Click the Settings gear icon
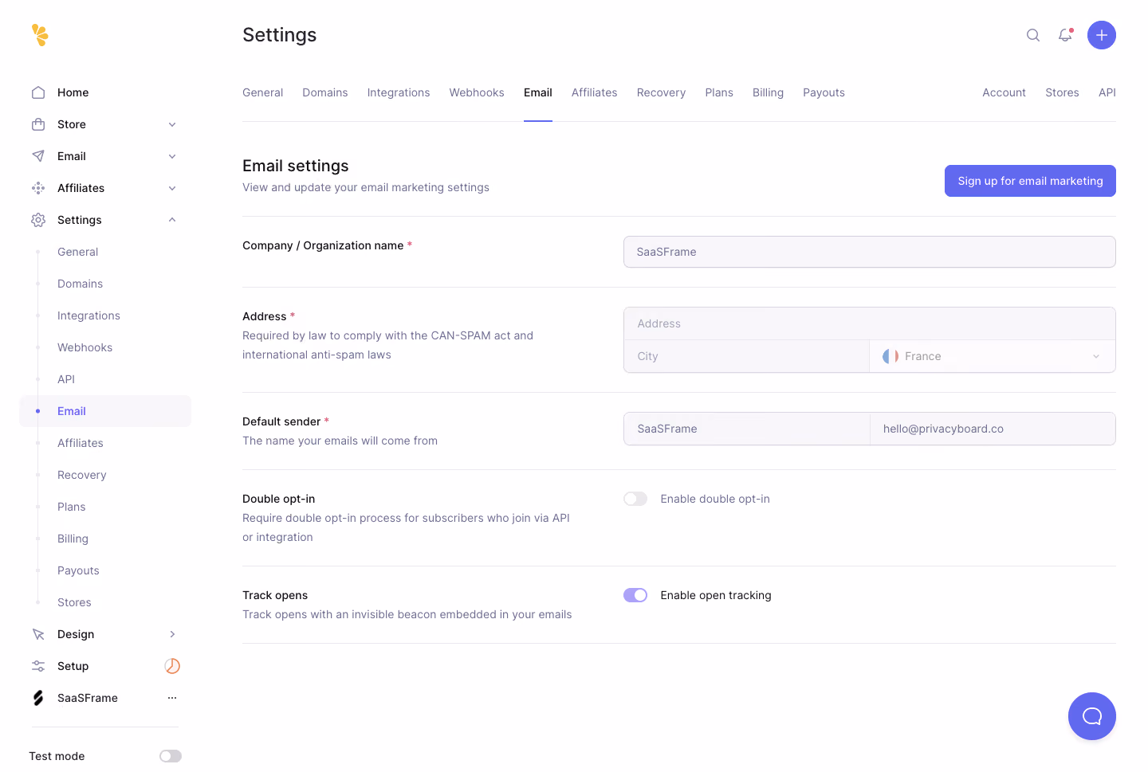 point(38,220)
